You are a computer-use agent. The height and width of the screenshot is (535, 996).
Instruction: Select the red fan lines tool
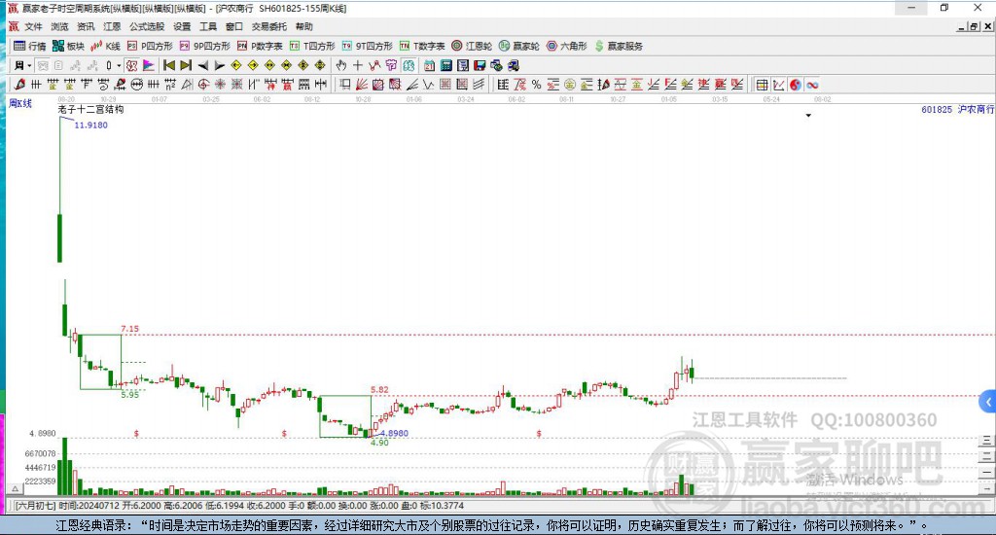pos(362,85)
